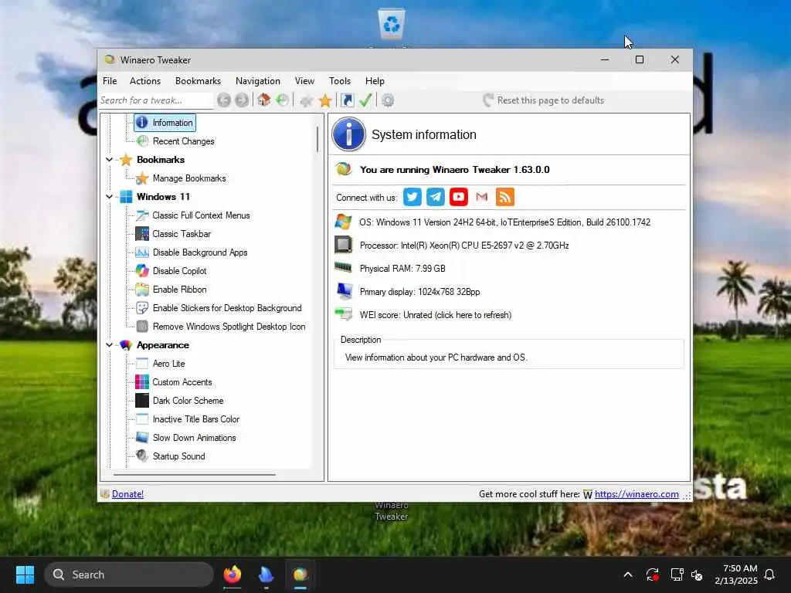Select Slow Down Animations tweak
This screenshot has height=593, width=791.
pyautogui.click(x=194, y=438)
